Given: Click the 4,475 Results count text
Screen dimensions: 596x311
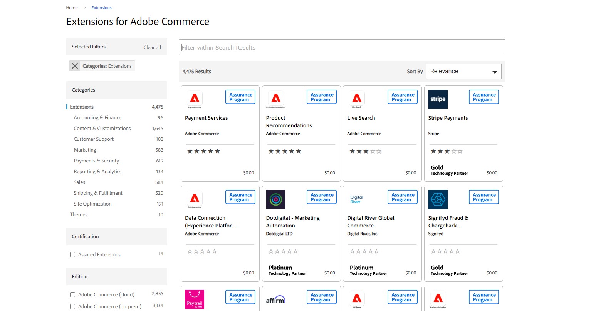Looking at the screenshot, I should (197, 71).
